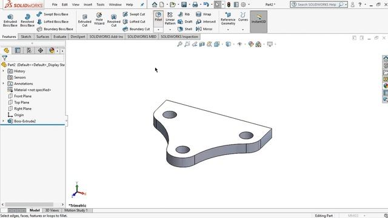
Task: Switch to PropertyManager panel tab
Action: coord(18,50)
